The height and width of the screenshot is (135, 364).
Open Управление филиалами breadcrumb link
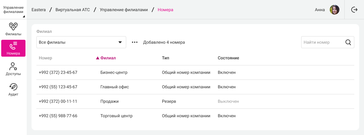click(124, 10)
